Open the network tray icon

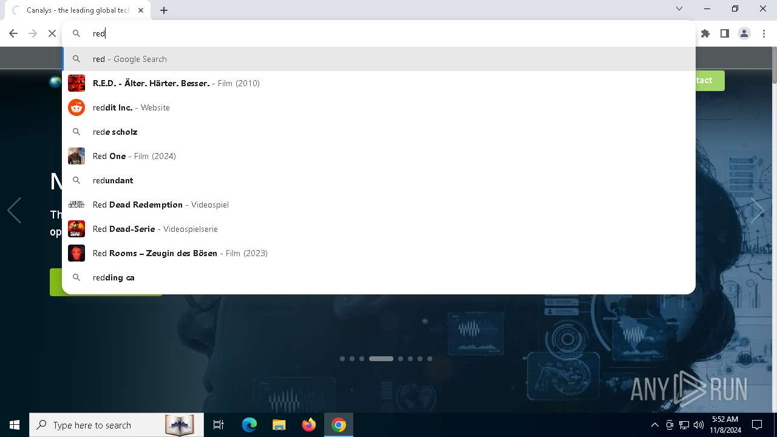pos(684,425)
